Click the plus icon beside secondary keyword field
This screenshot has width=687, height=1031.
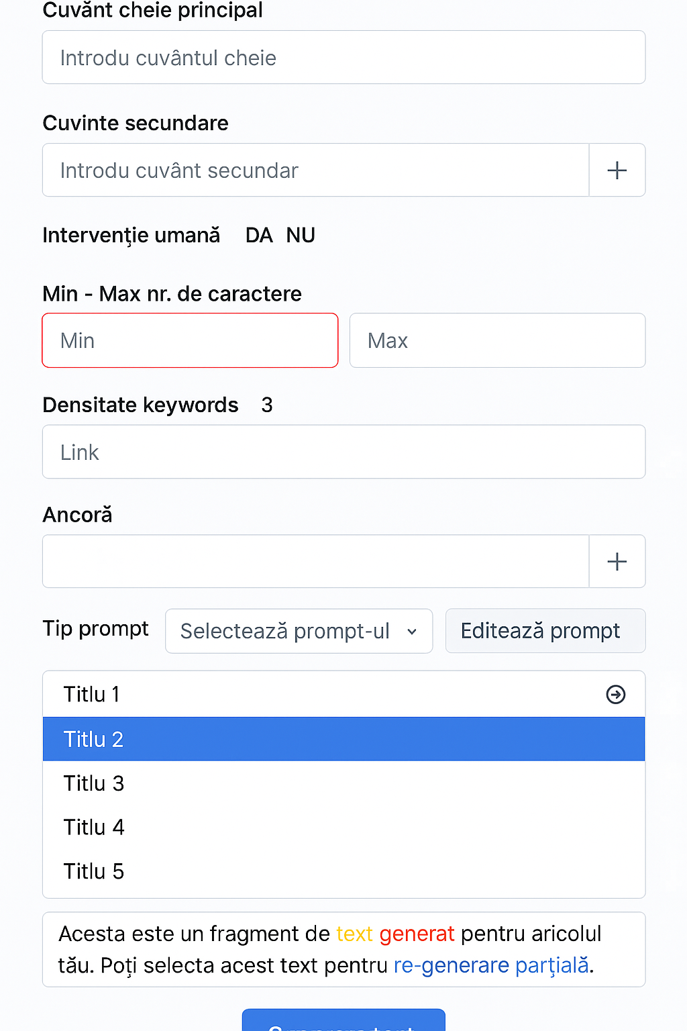(617, 170)
